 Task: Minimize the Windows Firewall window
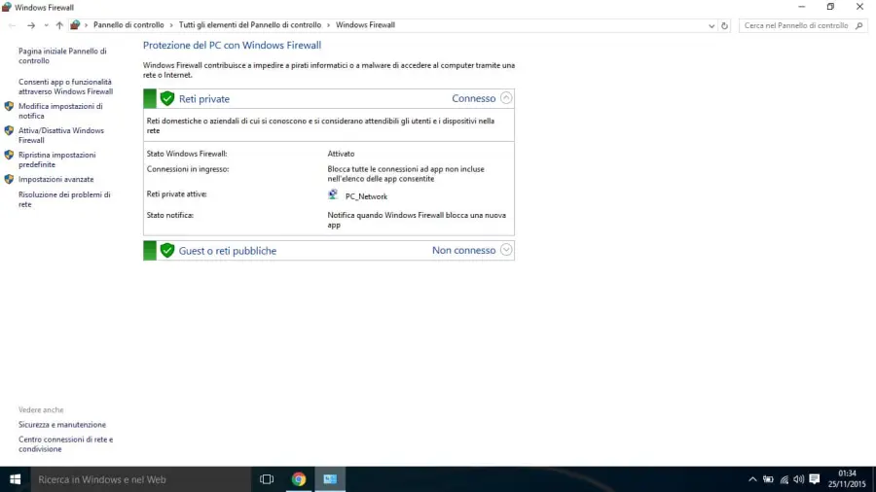click(x=802, y=7)
